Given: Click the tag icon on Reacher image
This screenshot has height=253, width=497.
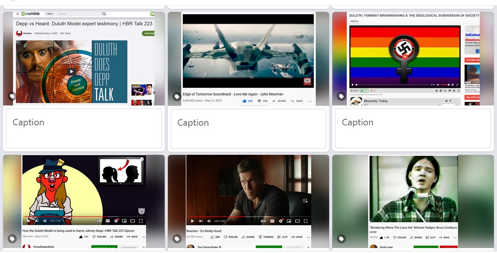Looking at the screenshot, I should pos(177,239).
